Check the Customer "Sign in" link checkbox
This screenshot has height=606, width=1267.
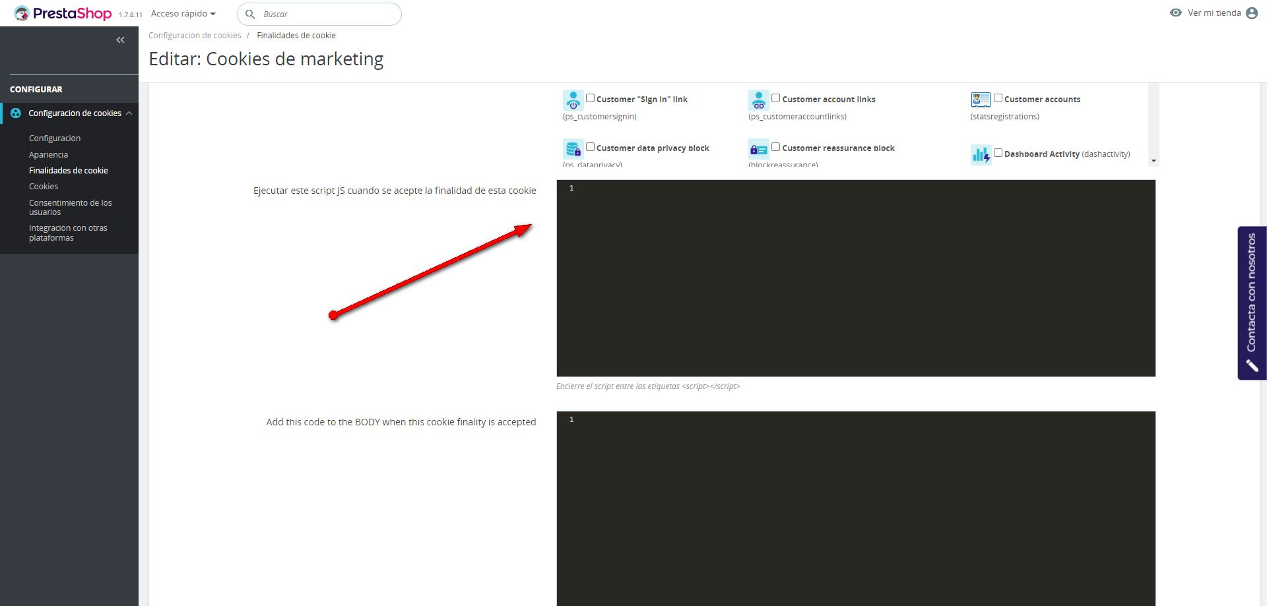click(591, 98)
